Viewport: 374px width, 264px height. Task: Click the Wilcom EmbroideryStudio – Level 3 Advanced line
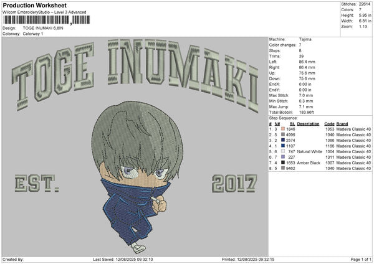tap(44, 12)
